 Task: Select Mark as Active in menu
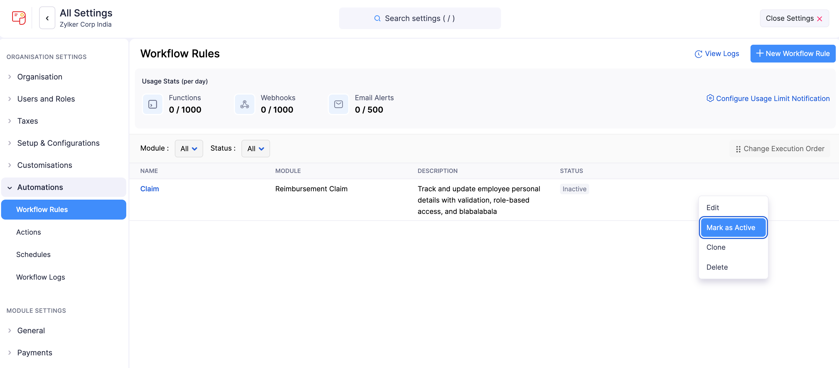(733, 228)
